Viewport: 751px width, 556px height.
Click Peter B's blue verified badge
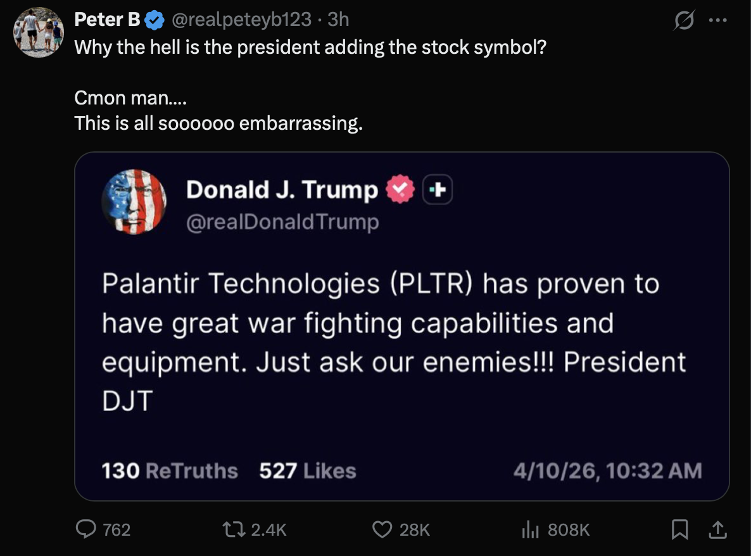click(154, 21)
